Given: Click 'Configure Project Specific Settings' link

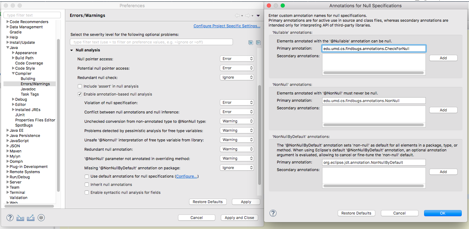Looking at the screenshot, I should [x=227, y=26].
